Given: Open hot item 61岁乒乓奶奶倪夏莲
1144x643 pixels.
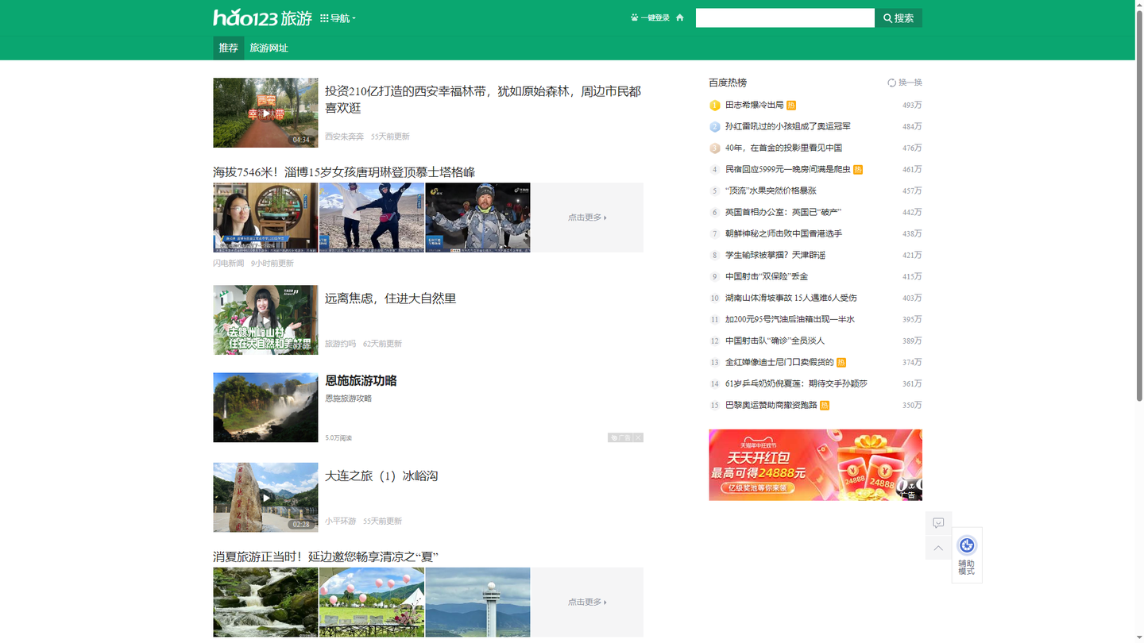Looking at the screenshot, I should coord(796,383).
